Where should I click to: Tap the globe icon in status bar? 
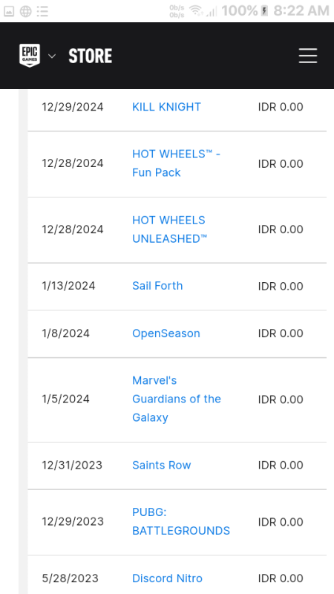[x=25, y=11]
